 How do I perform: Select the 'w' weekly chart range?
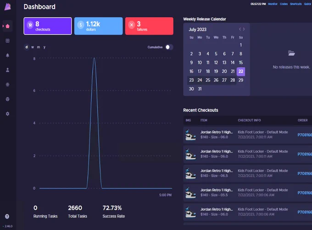pyautogui.click(x=33, y=47)
